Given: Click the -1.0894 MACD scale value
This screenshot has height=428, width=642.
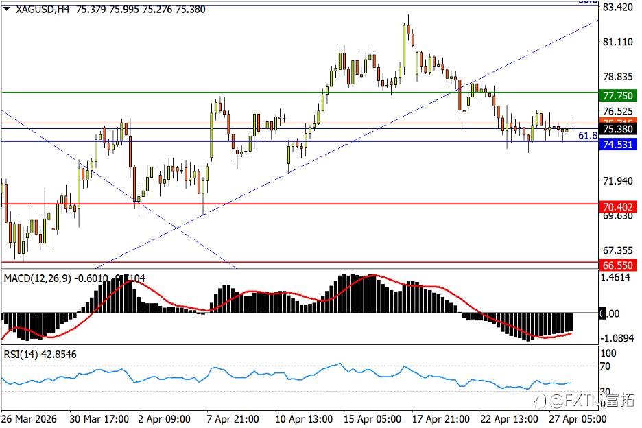Looking at the screenshot, I should coord(617,338).
